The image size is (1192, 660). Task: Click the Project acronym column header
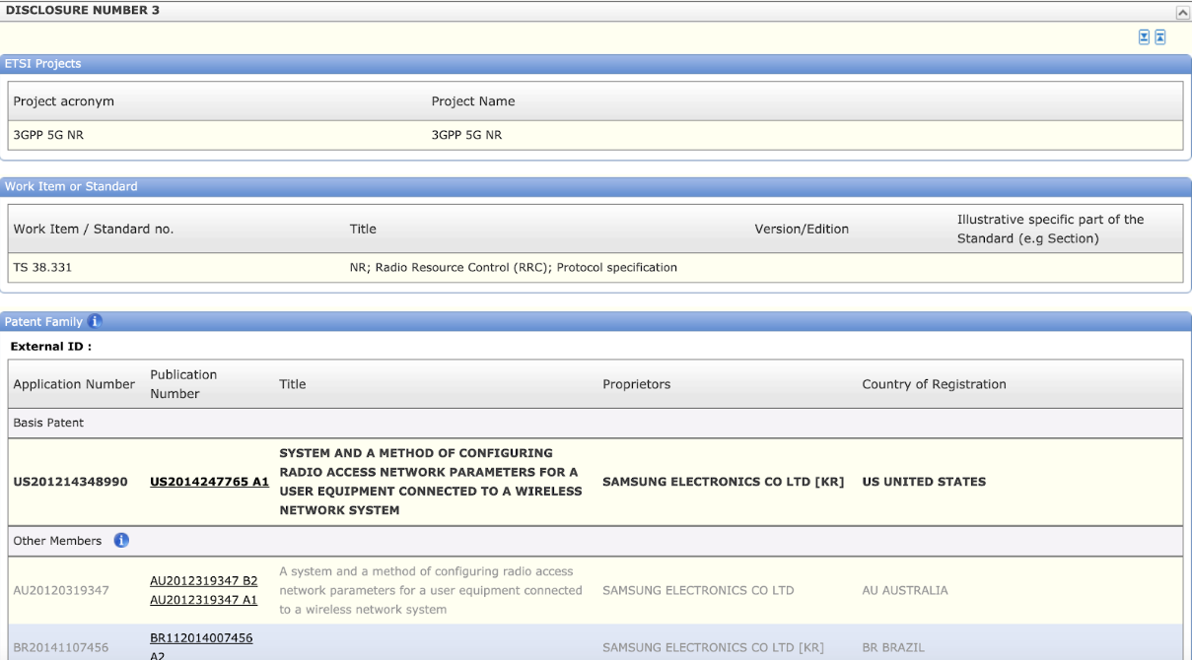(x=64, y=101)
